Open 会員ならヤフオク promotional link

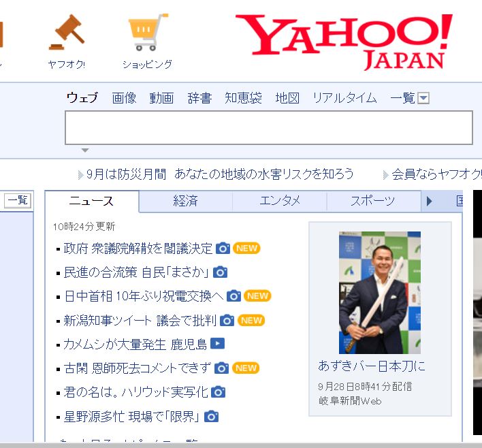(x=436, y=174)
